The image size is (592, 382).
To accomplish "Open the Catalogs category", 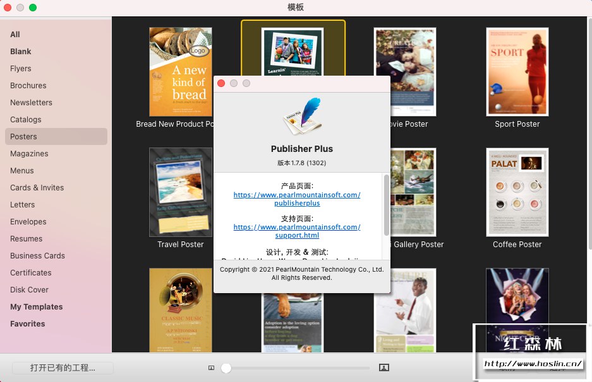I will pos(26,119).
